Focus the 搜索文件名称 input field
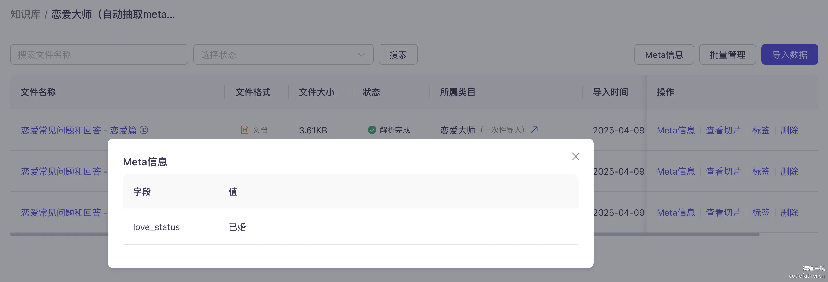Viewport: 828px width, 282px height. [99, 55]
